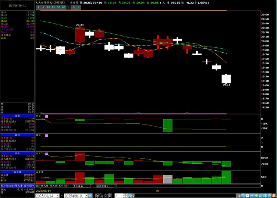277x198 pixels.
Task: Select the weekly (周) timeframe button
Action: coord(74,7)
